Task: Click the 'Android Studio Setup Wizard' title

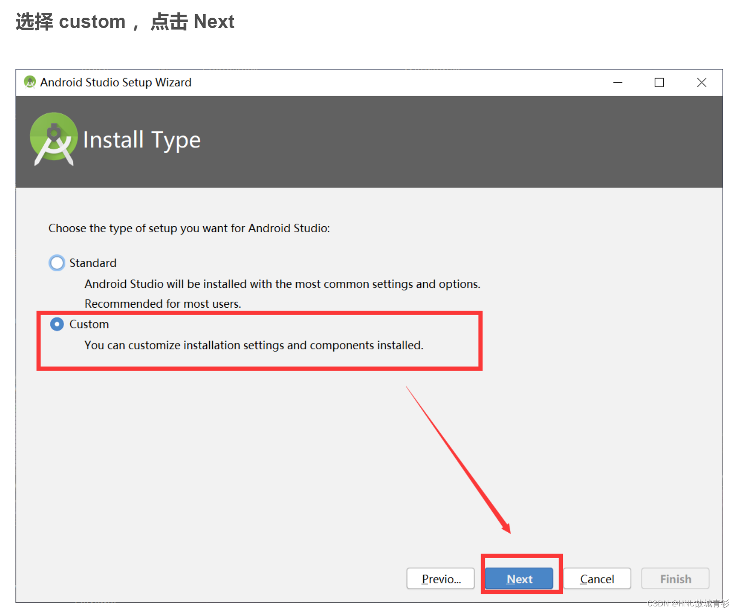Action: (x=116, y=82)
